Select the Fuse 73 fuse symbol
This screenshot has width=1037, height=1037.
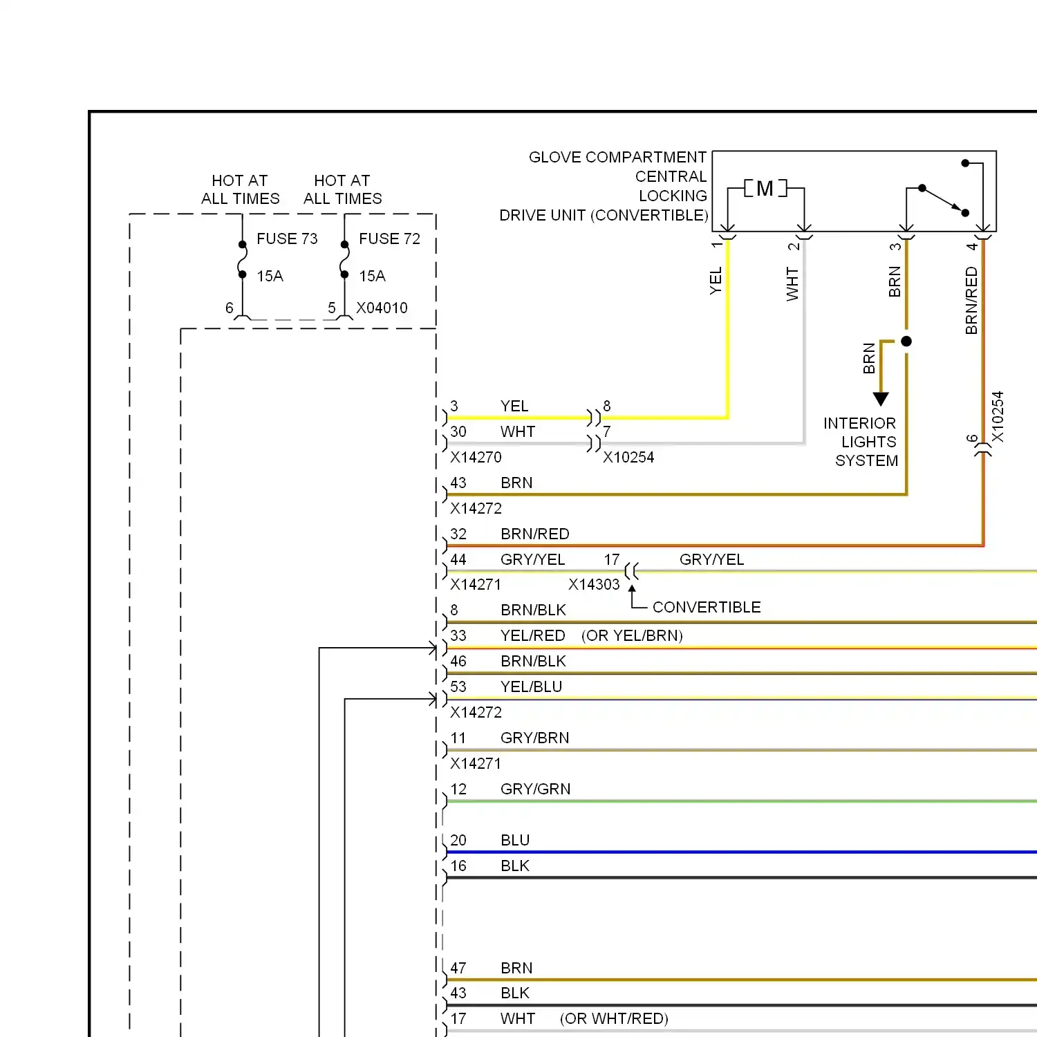click(242, 260)
